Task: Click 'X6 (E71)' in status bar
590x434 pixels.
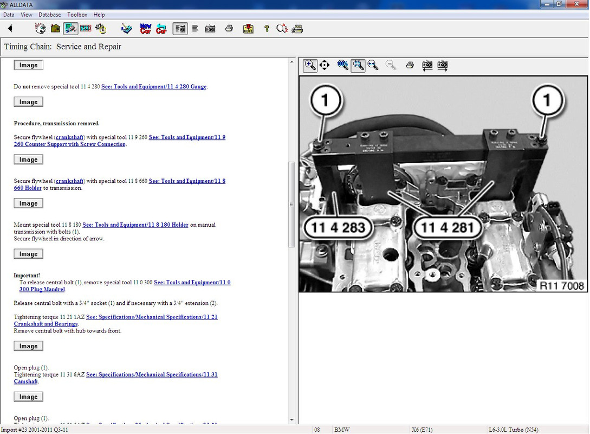Action: [x=422, y=430]
